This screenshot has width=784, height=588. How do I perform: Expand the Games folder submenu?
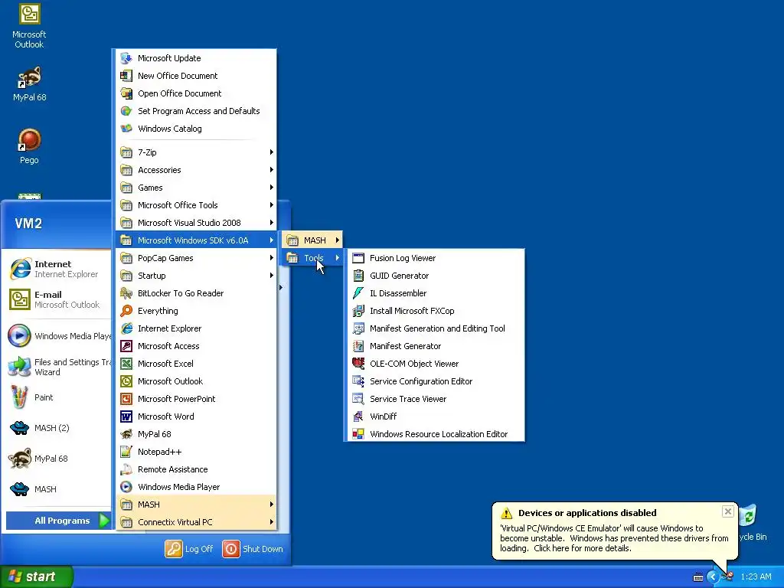tap(196, 188)
